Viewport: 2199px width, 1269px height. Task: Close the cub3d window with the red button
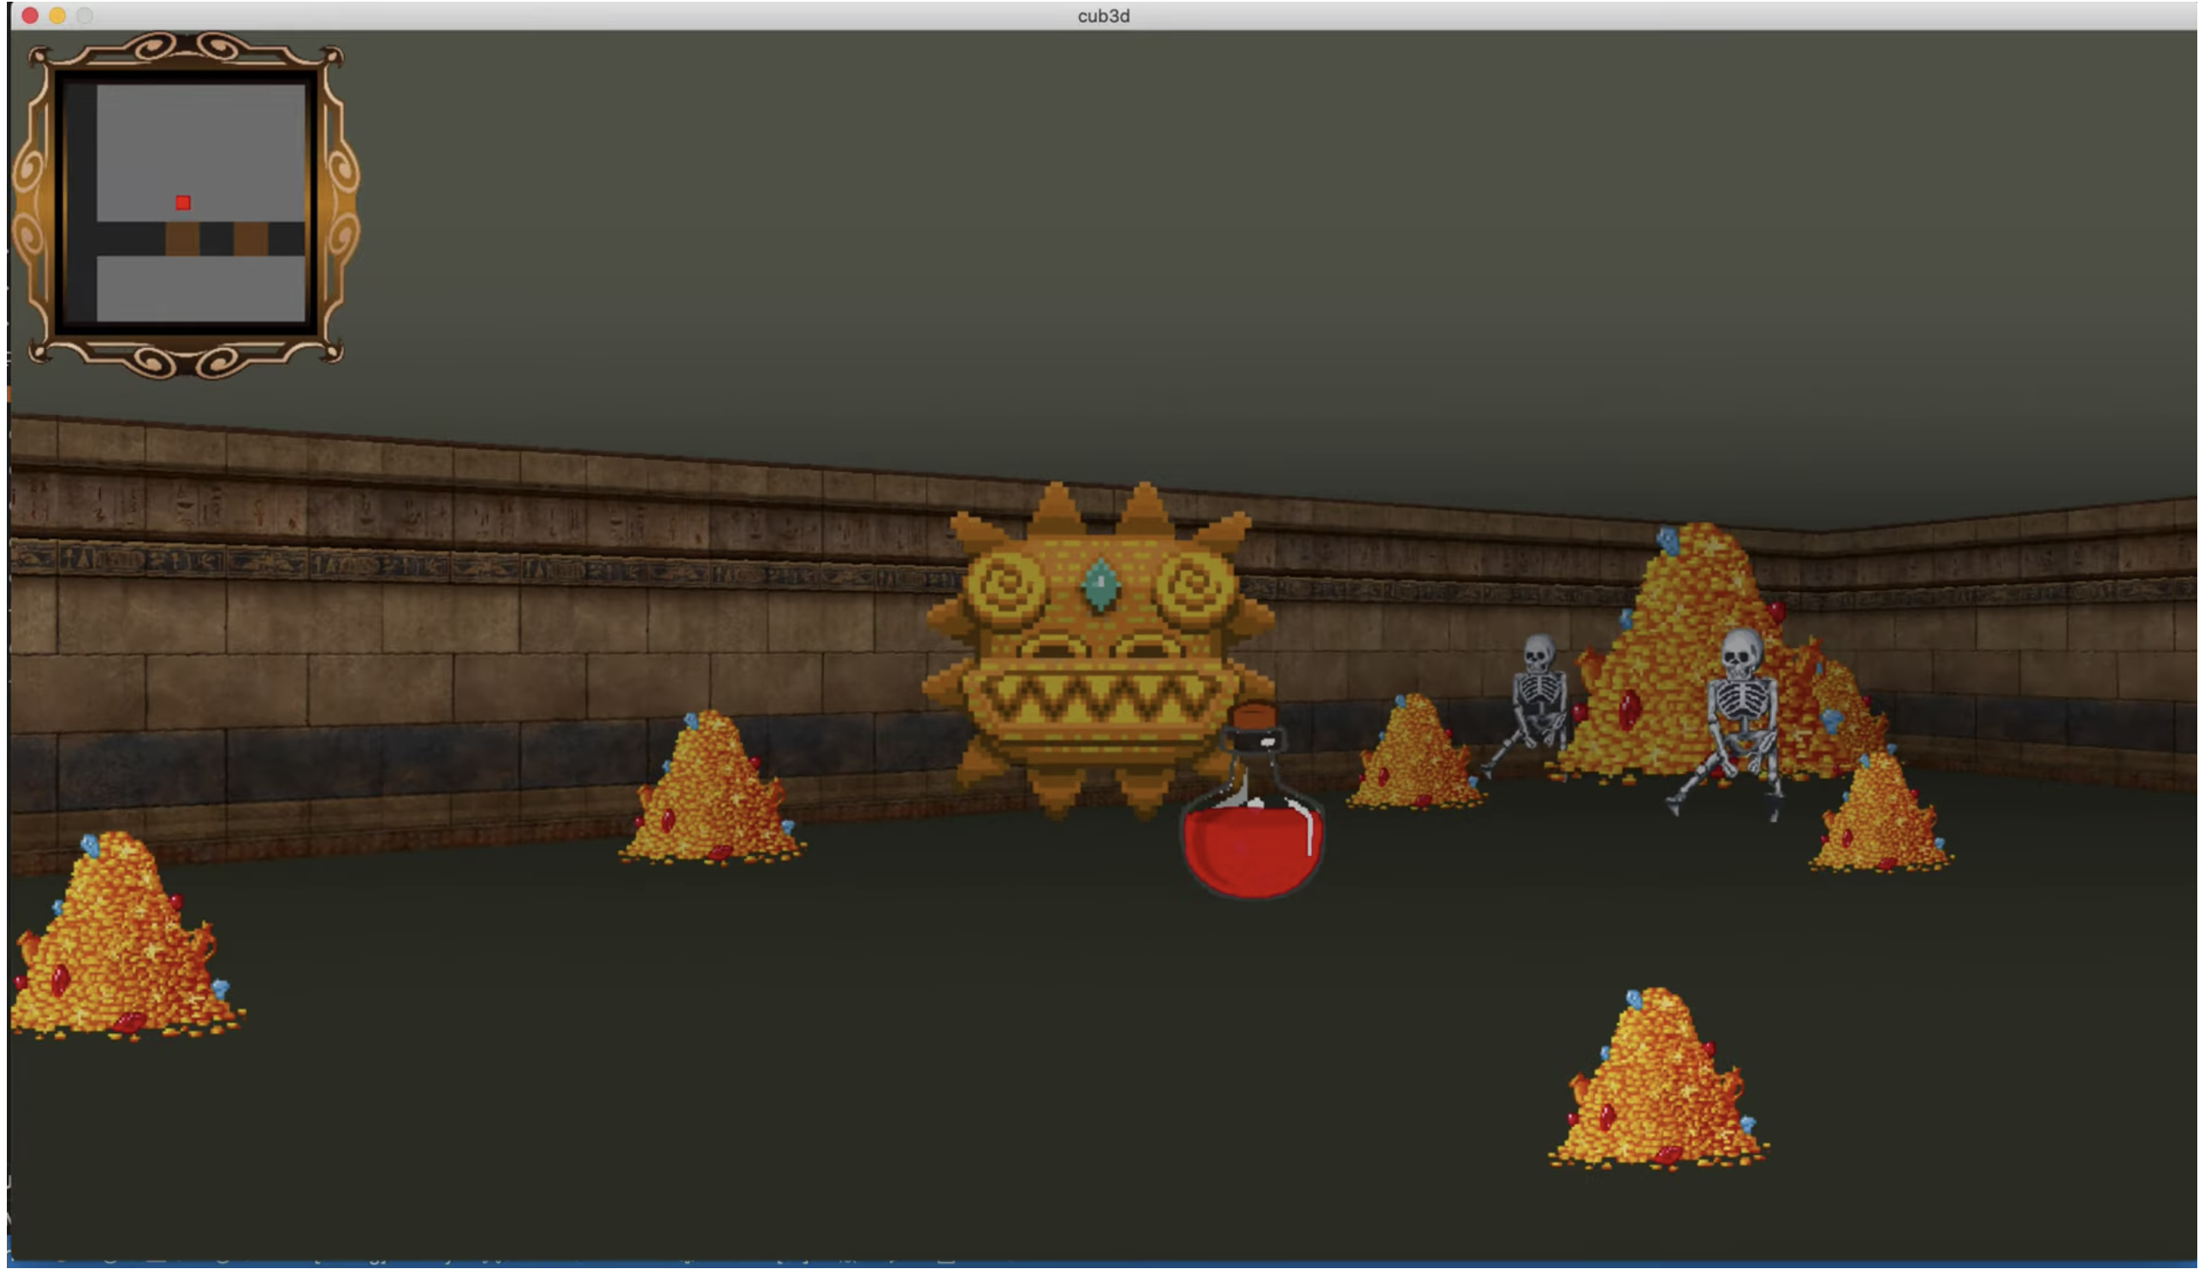tap(30, 15)
